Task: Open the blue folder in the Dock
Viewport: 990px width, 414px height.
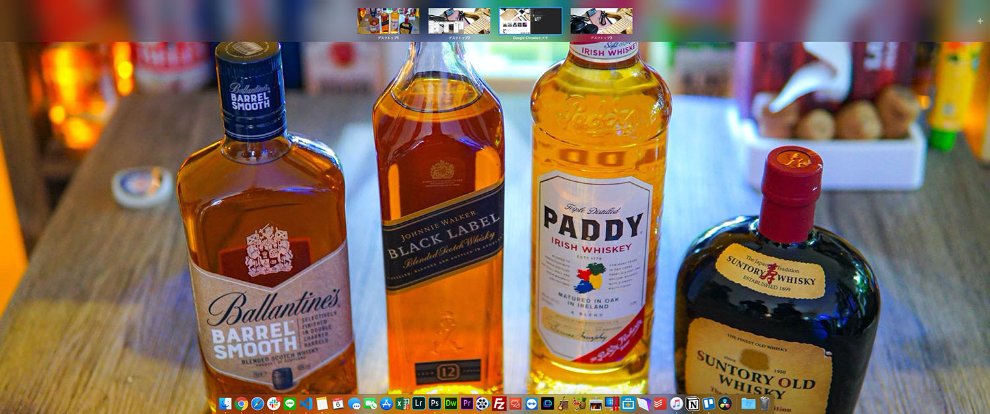Action: coord(748,403)
